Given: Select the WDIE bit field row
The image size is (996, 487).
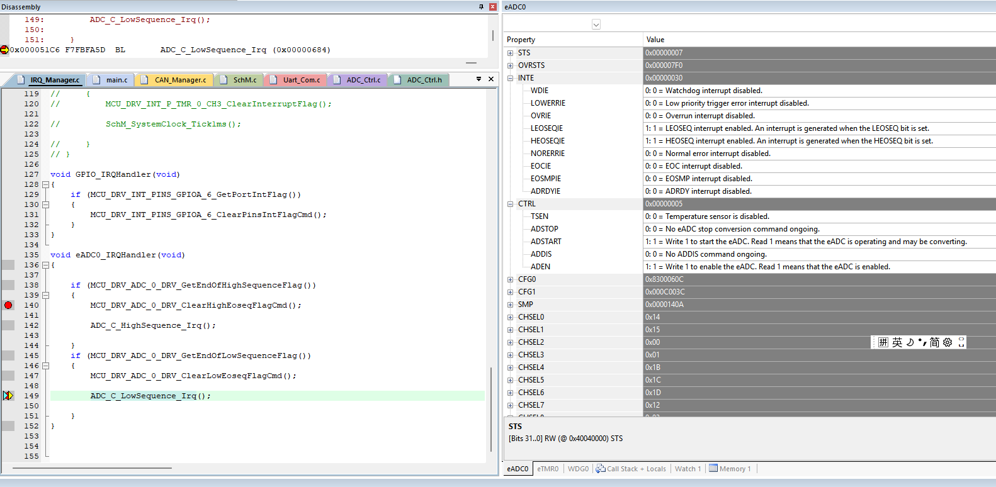Looking at the screenshot, I should 750,91.
